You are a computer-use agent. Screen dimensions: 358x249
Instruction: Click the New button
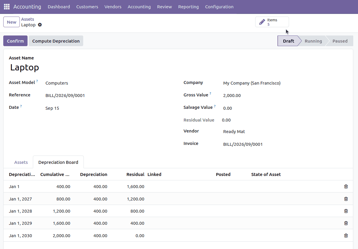tap(12, 22)
